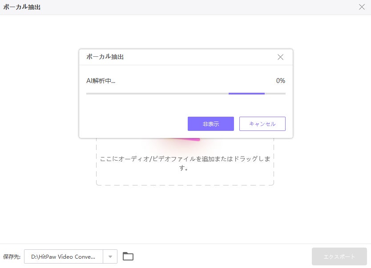Click the AI解析中... status text
The image size is (371, 268).
101,81
